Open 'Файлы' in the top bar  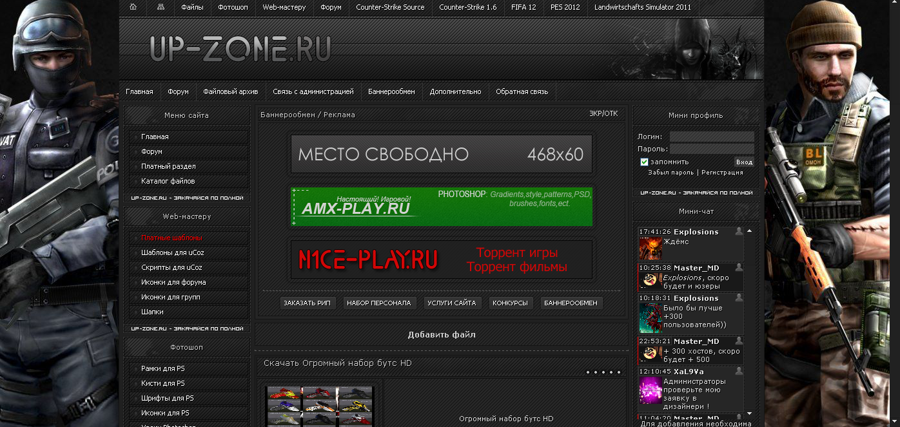point(192,7)
